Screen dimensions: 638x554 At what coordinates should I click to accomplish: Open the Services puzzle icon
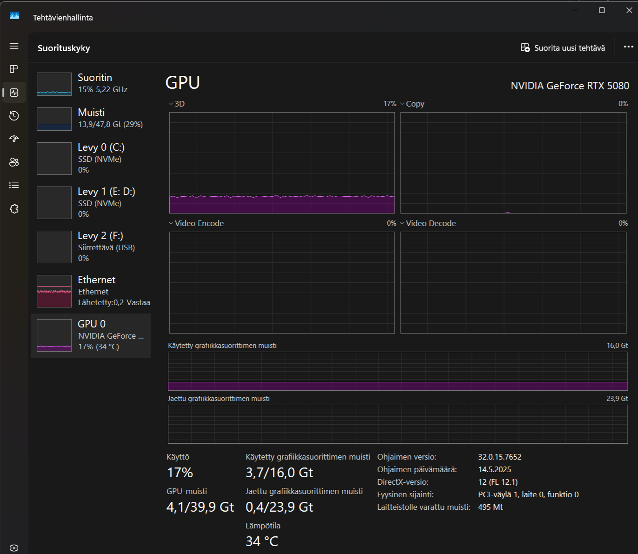tap(14, 209)
